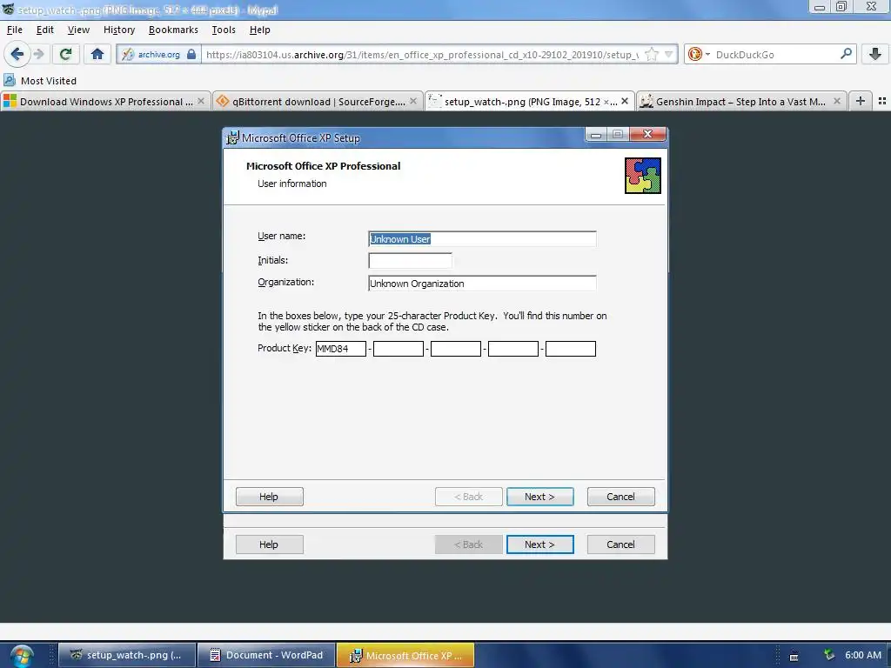Bookmark this page with the star icon
The width and height of the screenshot is (891, 668).
pyautogui.click(x=652, y=55)
